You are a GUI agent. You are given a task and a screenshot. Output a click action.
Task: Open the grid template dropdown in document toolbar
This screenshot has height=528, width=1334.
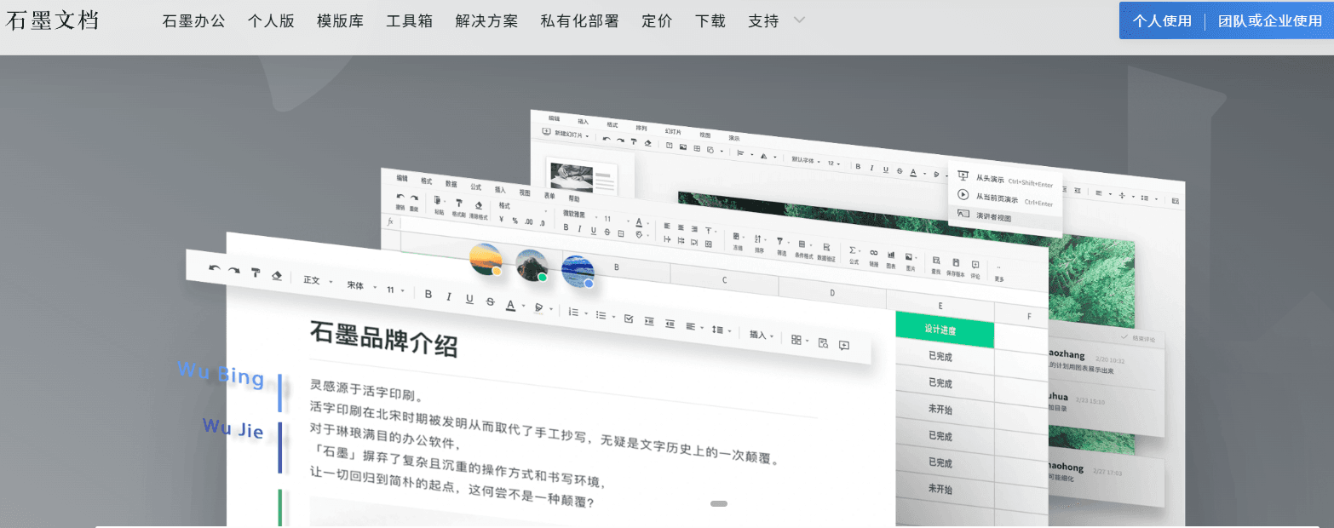[802, 340]
